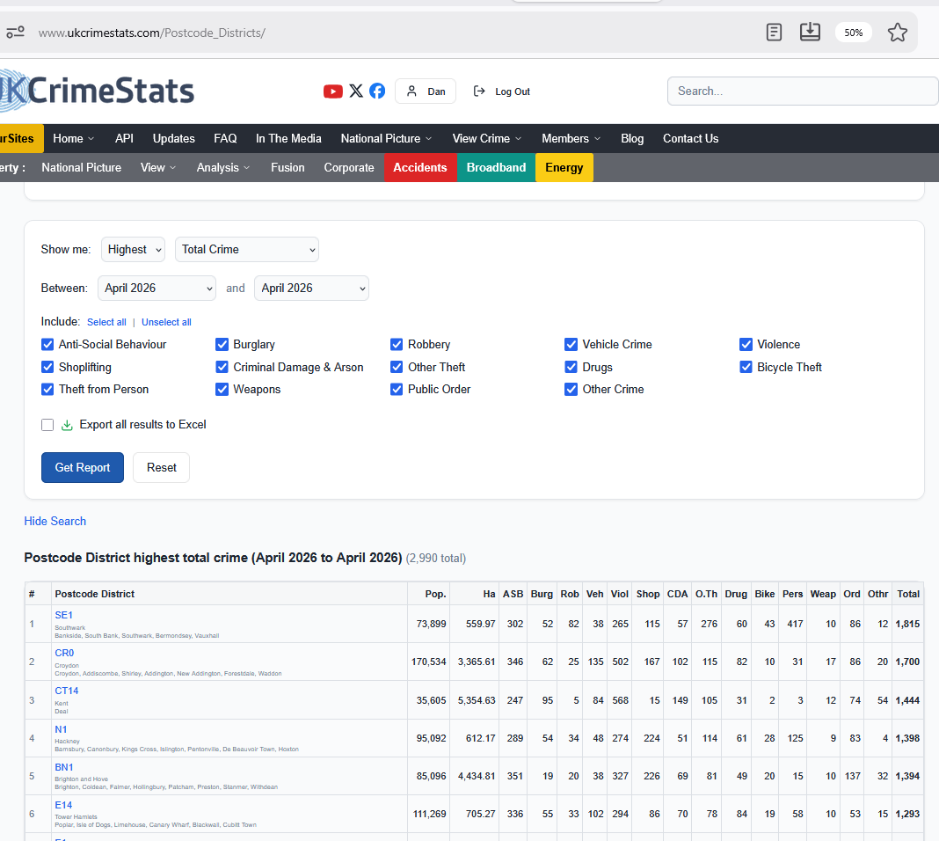Toggle the Vehicle Crime checkbox
The height and width of the screenshot is (841, 939).
(571, 345)
